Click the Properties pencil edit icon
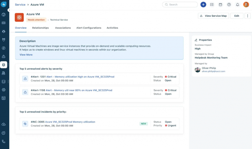This screenshot has width=252, height=149. (196, 40)
